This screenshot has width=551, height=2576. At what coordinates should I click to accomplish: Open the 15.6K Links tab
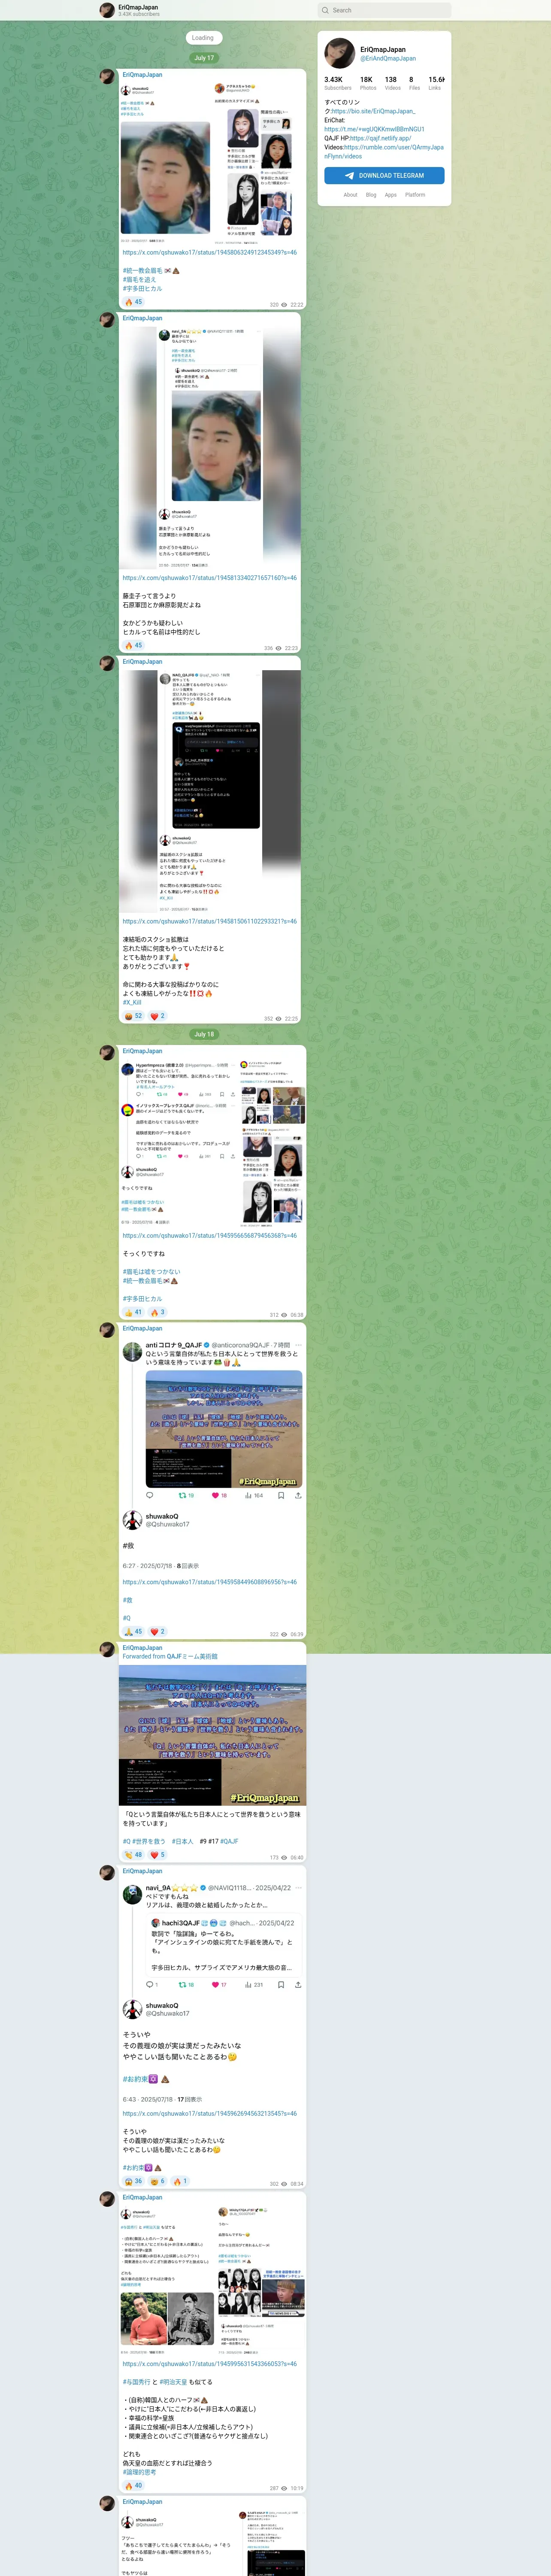point(436,83)
